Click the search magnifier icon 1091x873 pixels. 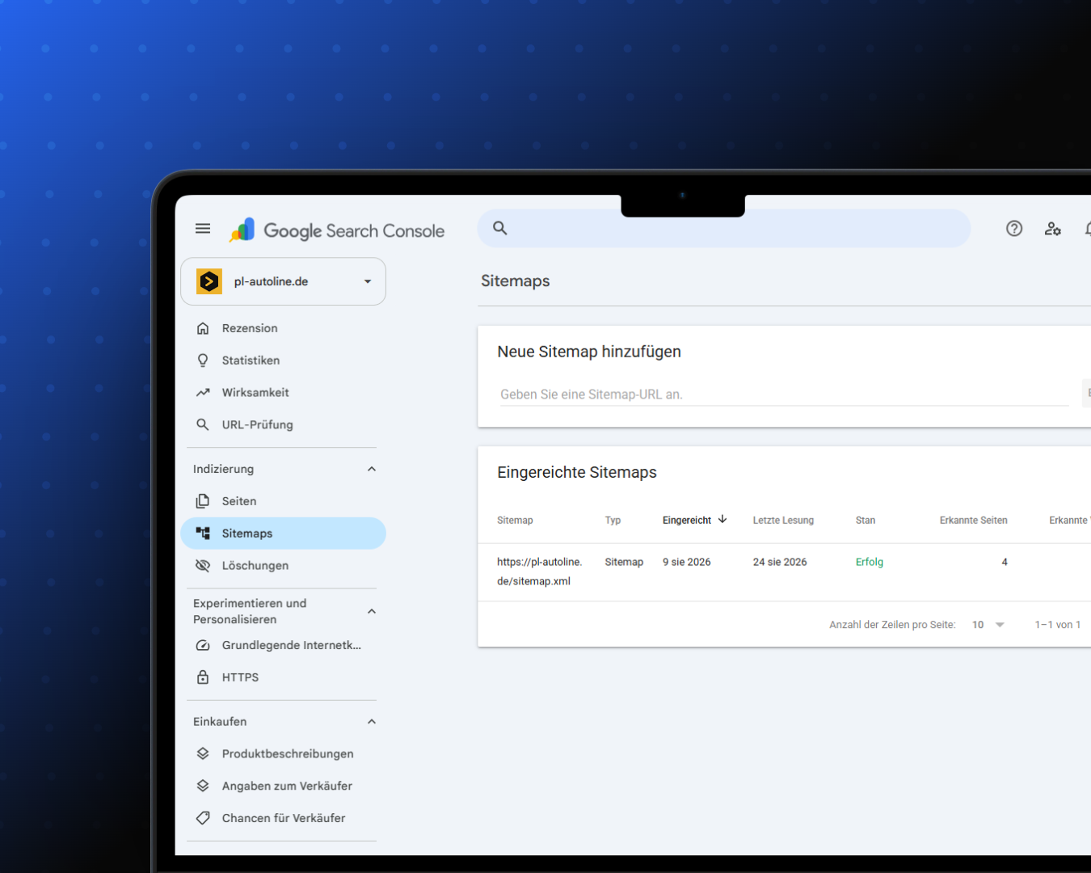click(x=500, y=228)
